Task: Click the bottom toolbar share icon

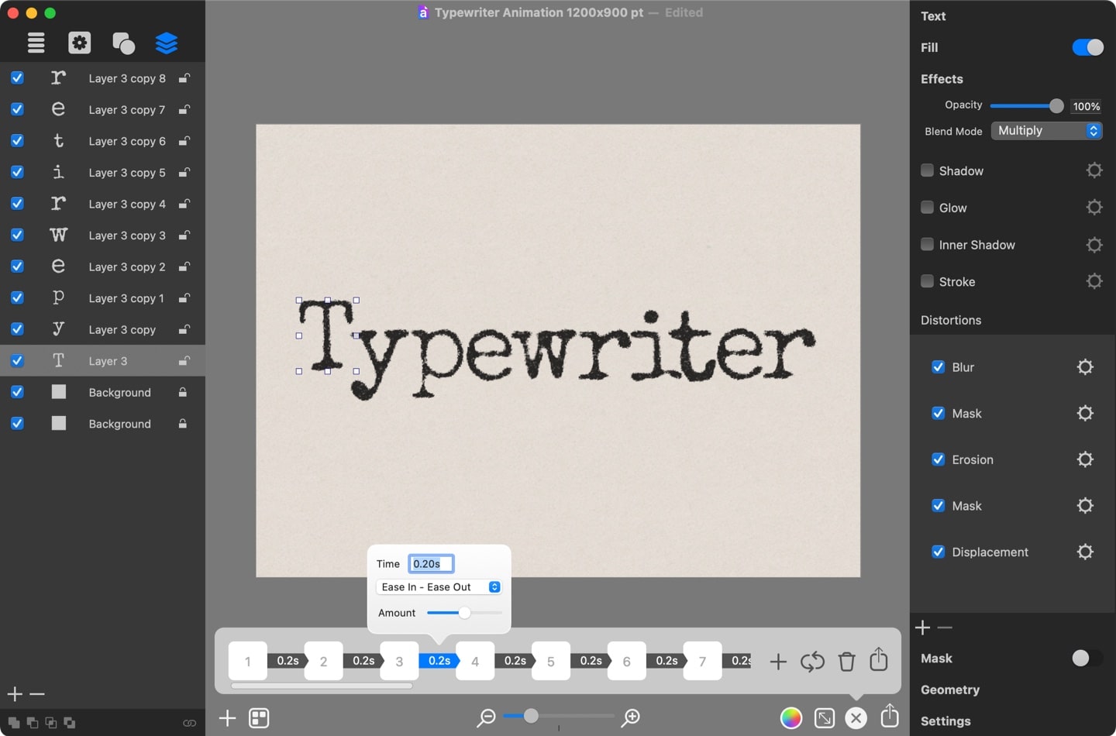Action: 890,716
